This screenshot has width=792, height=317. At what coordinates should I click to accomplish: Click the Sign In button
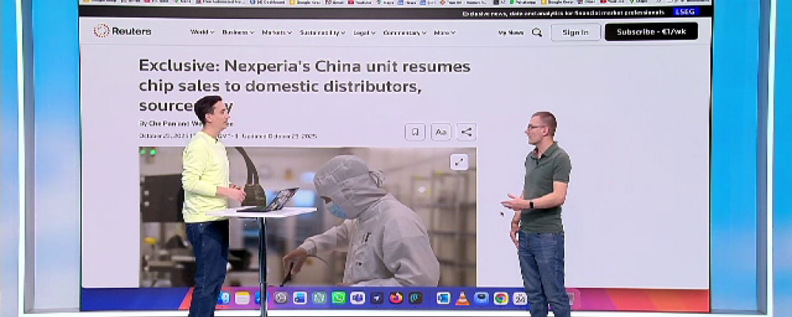[575, 32]
